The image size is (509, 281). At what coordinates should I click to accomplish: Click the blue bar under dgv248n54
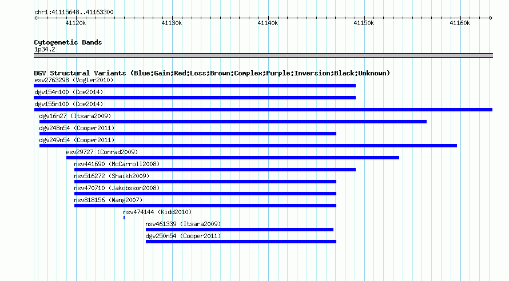[188, 134]
